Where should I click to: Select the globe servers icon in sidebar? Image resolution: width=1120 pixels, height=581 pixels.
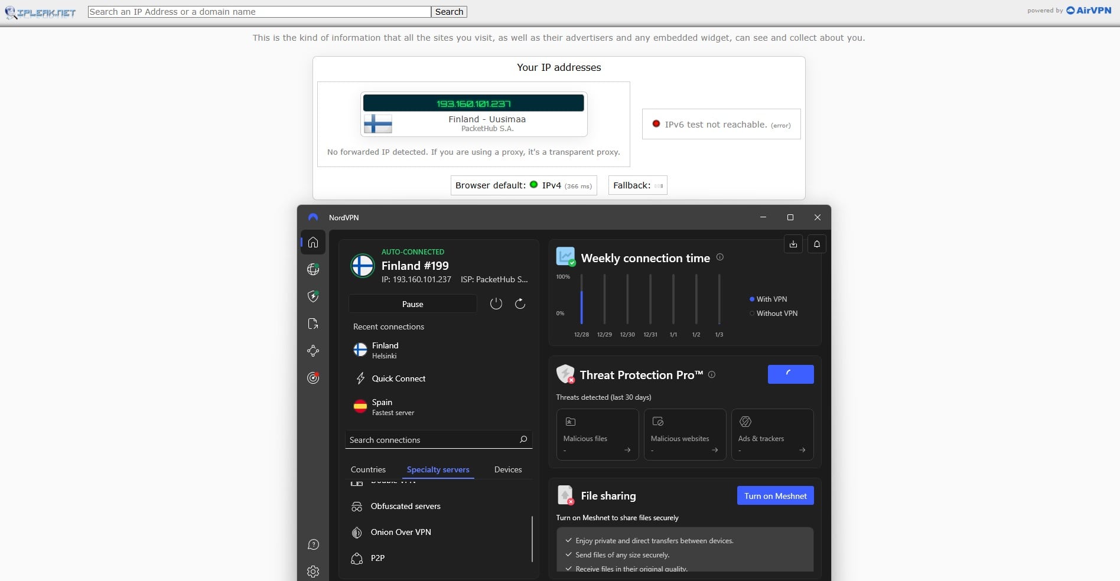tap(313, 269)
